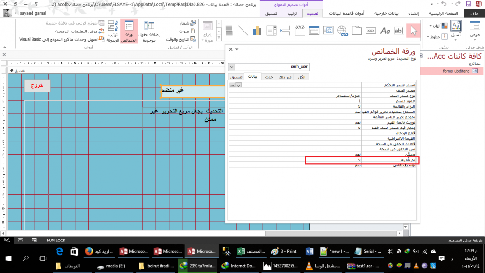Choose the Label (Aa) control tool

click(385, 31)
